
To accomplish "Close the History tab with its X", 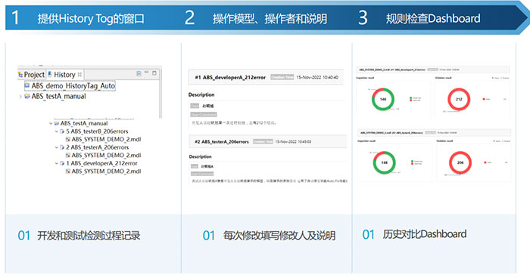I will pyautogui.click(x=79, y=74).
